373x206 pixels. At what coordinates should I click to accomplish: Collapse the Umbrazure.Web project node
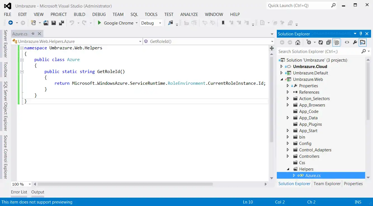[x=282, y=79]
